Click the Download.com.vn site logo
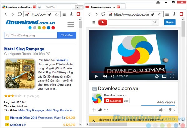The width and height of the screenshot is (187, 128). point(30,22)
